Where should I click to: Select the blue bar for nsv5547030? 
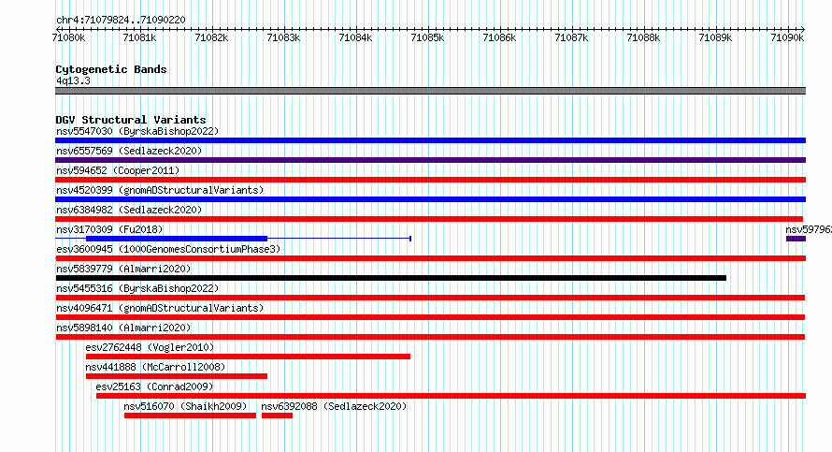(430, 140)
